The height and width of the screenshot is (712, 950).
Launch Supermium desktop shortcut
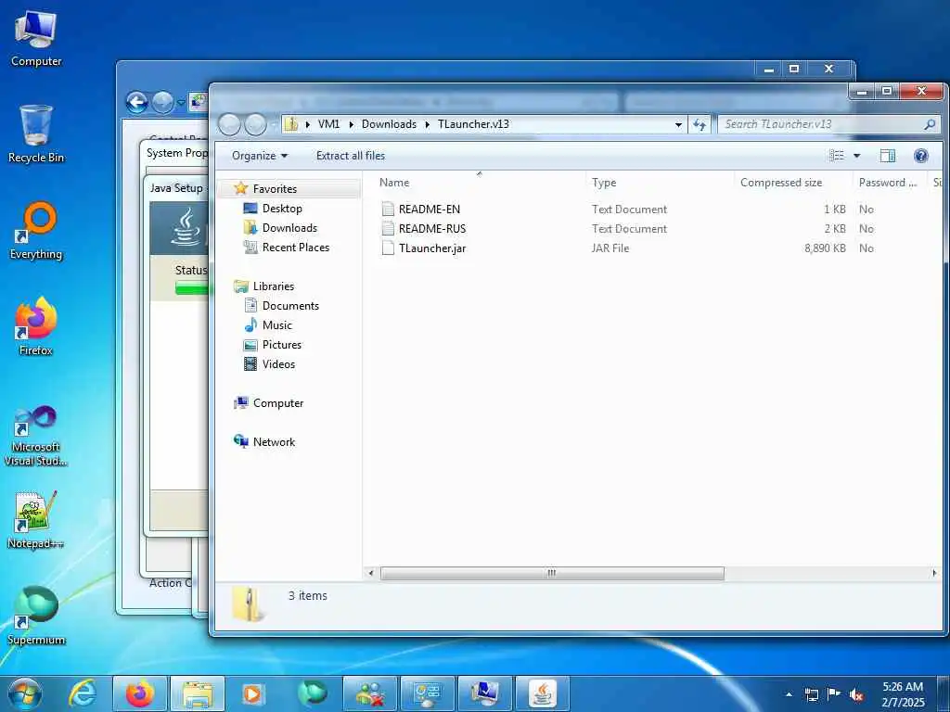36,616
